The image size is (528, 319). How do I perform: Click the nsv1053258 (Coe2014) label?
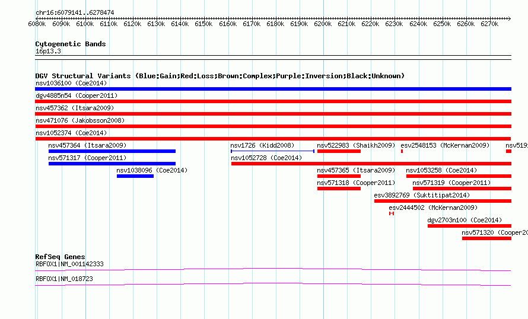(441, 170)
